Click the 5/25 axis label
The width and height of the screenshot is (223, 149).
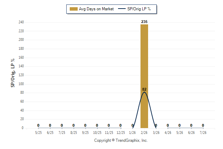pyautogui.click(x=38, y=133)
